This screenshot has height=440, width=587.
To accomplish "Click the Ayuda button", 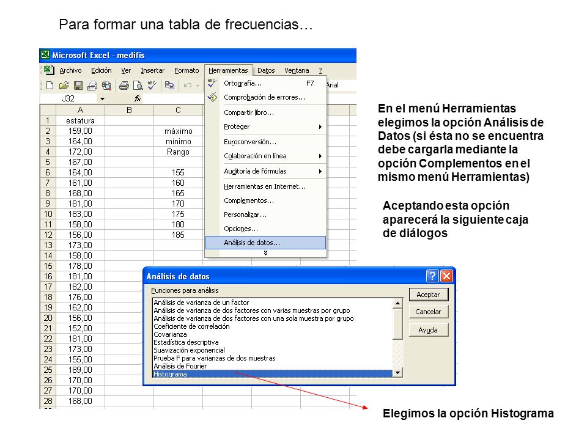I will coord(428,330).
